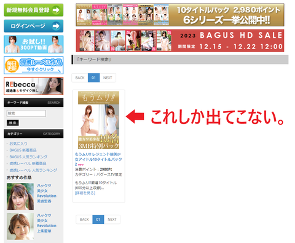Open 提携レーベル 新着商品 category link
Image resolution: width=295 pixels, height=243 pixels.
(28, 163)
